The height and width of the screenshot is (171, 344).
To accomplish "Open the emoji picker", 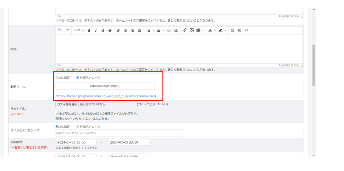I will click(233, 31).
